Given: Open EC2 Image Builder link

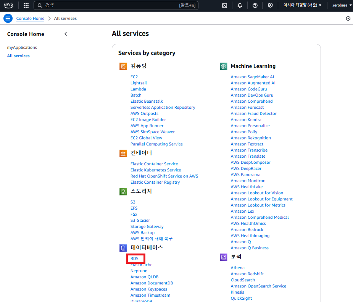Looking at the screenshot, I should tap(148, 120).
